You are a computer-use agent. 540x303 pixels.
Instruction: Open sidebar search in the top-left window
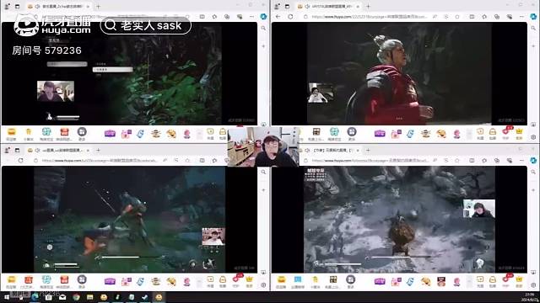(x=263, y=28)
